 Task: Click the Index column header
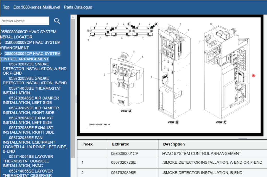pos(88,144)
